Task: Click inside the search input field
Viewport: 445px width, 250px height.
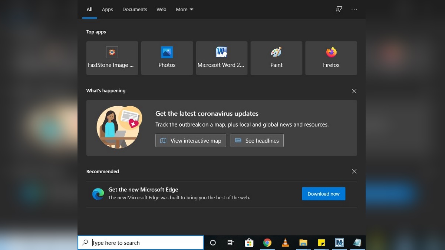Action: 141,243
